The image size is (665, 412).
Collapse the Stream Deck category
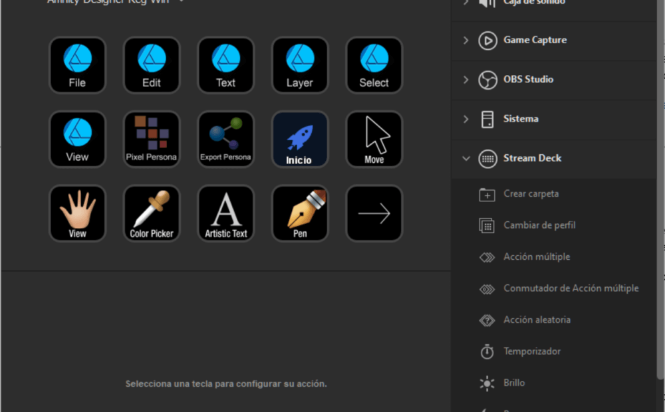pos(465,159)
